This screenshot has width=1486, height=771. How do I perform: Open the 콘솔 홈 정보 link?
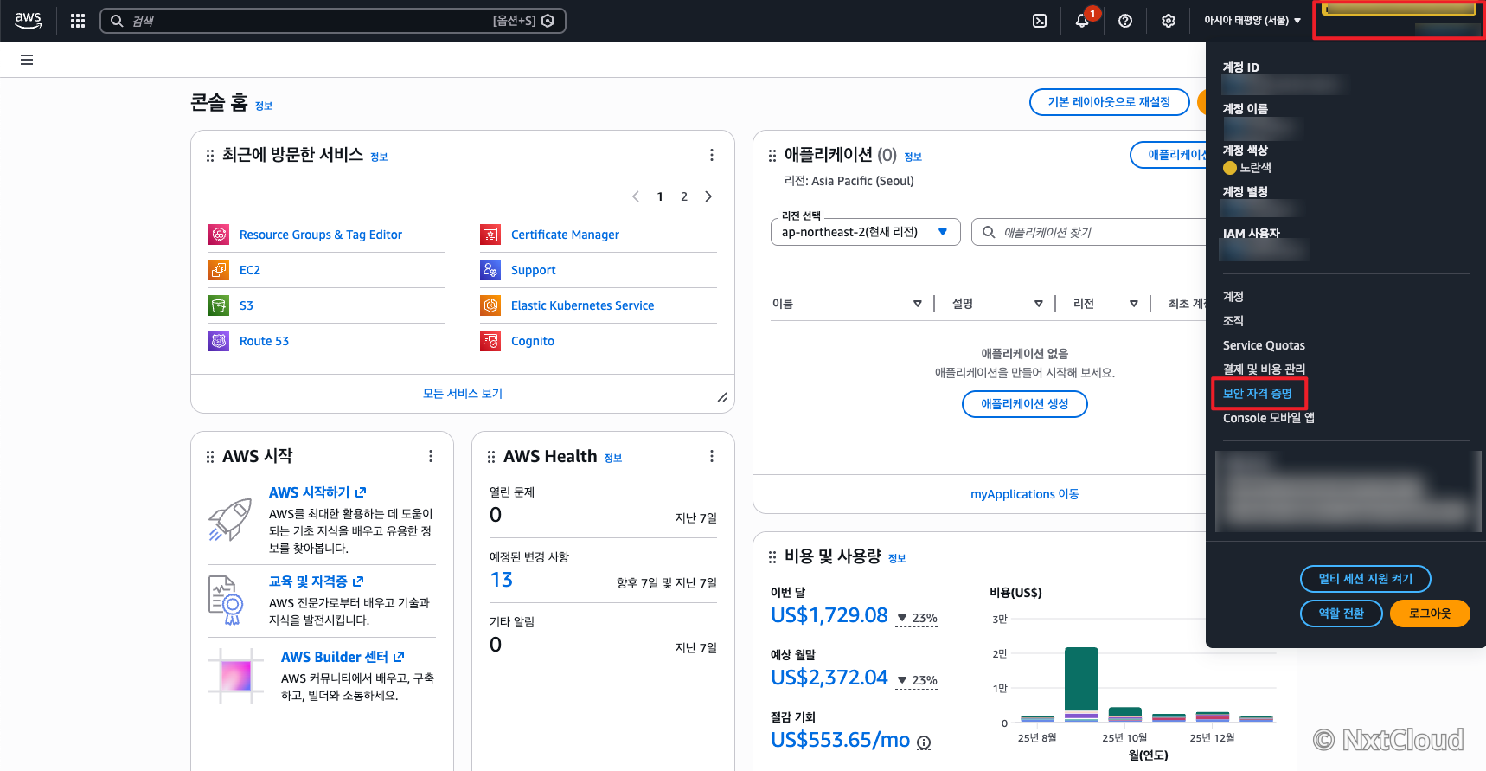click(264, 106)
